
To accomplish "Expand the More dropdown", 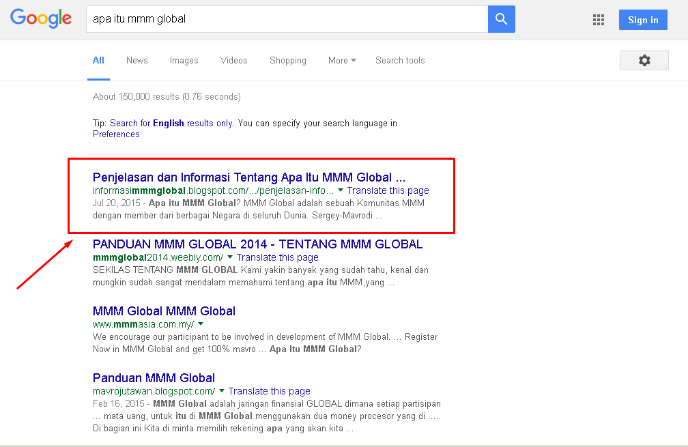I will click(342, 61).
